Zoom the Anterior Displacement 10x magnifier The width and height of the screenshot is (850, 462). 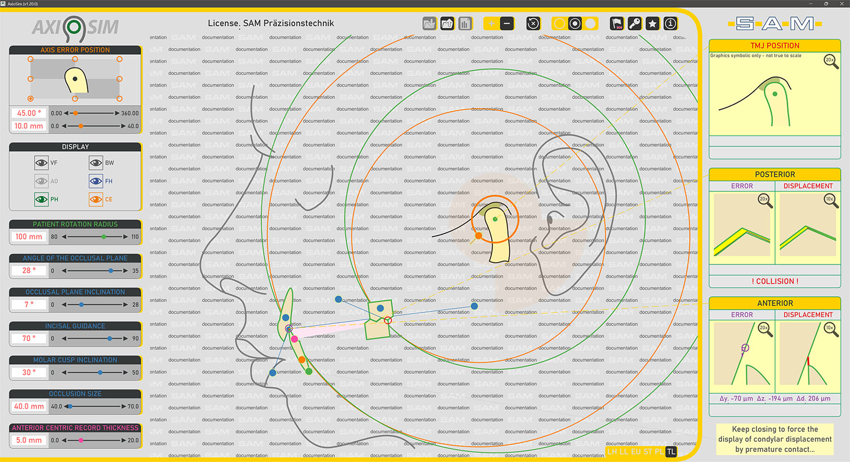(831, 330)
